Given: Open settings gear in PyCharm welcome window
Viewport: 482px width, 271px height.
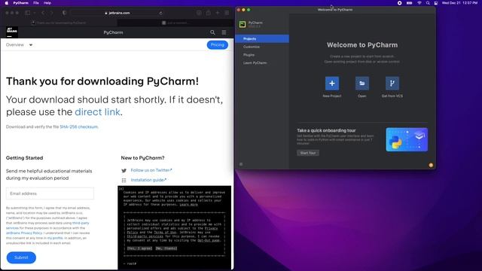Looking at the screenshot, I should pyautogui.click(x=241, y=164).
